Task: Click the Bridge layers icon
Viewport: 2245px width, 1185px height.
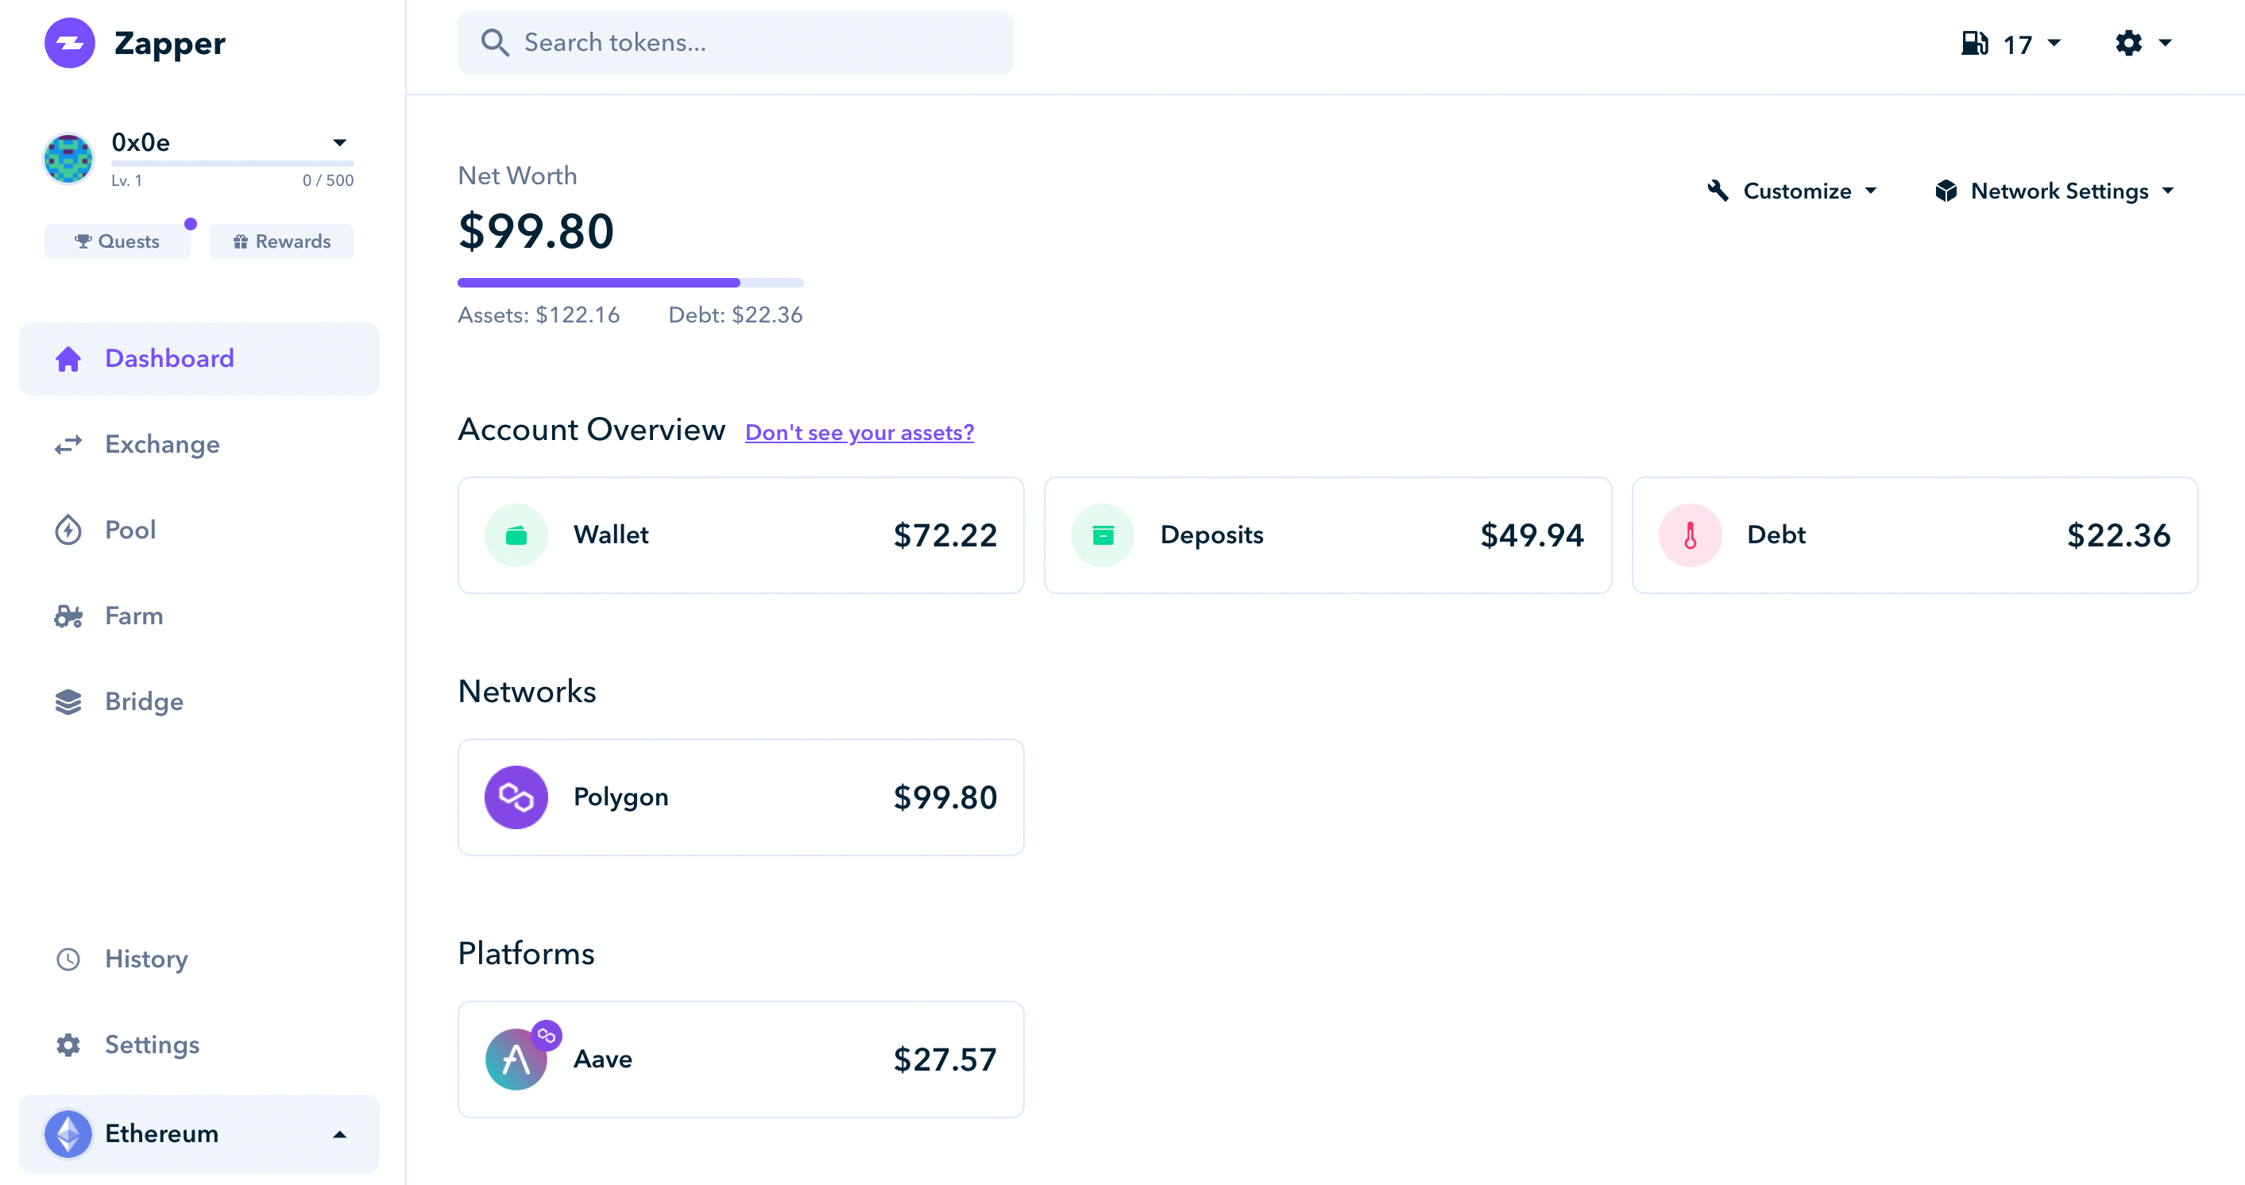Action: click(x=68, y=701)
